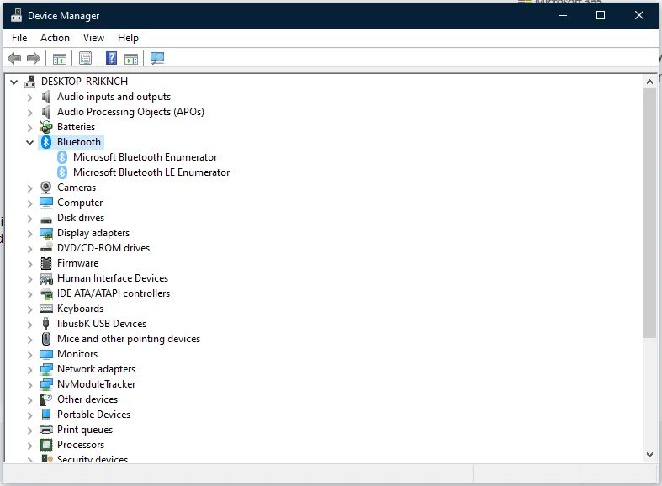This screenshot has width=662, height=486.
Task: Open the Action menu
Action: pyautogui.click(x=55, y=38)
